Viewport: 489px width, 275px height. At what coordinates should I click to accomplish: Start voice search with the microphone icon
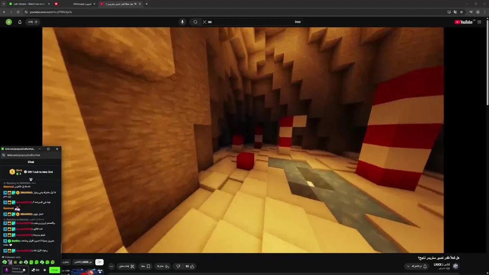(182, 22)
